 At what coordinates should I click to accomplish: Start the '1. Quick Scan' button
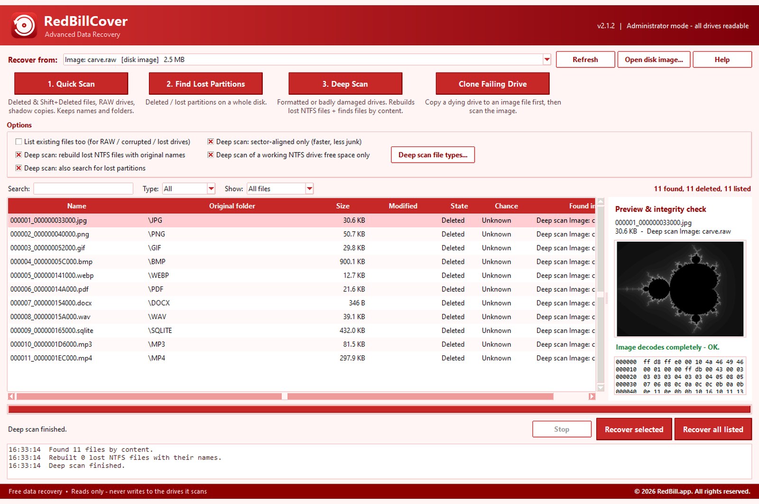coord(71,84)
